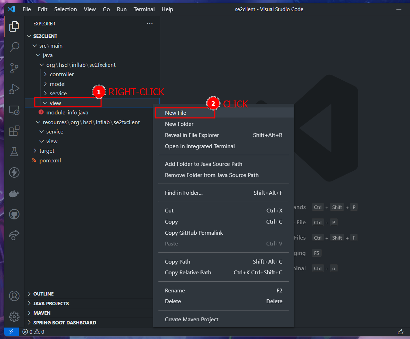Viewport: 410px width, 339px height.
Task: Choose Copy from context menu
Action: click(223, 221)
